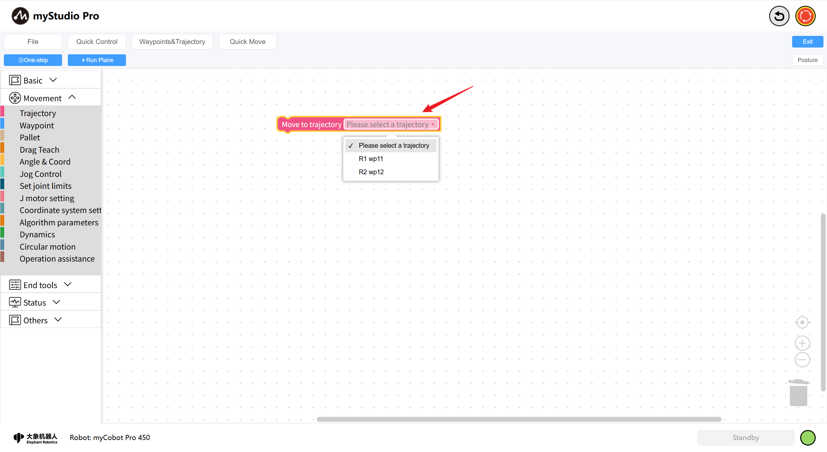Screen dimensions: 827x452
Task: Choose the checked 'Please select a trajectory' option
Action: point(393,145)
